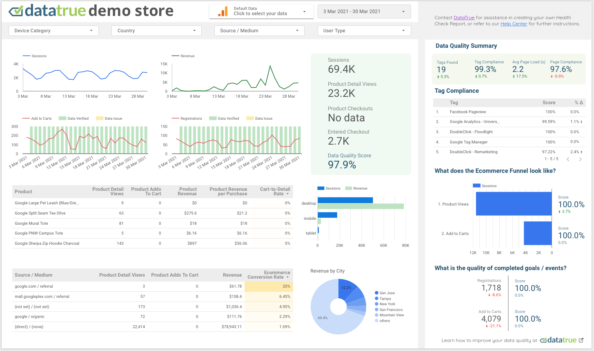Click the sort arrow on Ecommerce Conversion Rate column
The image size is (594, 351).
[x=288, y=277]
